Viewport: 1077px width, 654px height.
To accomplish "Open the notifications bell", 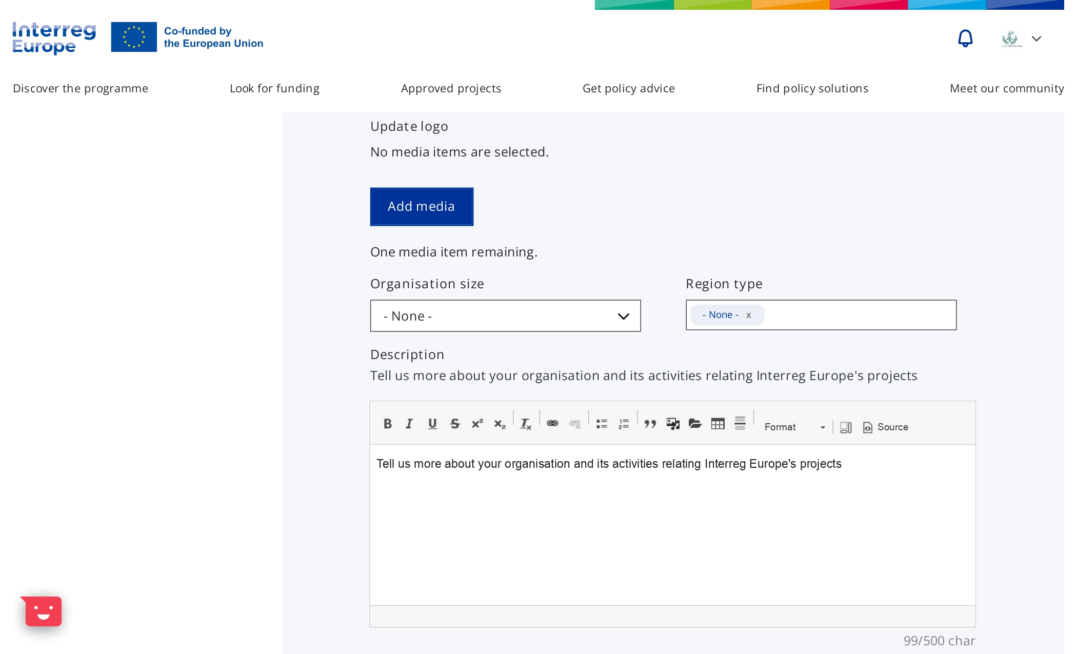I will (965, 38).
